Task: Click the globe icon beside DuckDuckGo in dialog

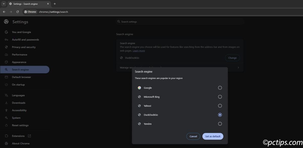Action: click(x=139, y=115)
